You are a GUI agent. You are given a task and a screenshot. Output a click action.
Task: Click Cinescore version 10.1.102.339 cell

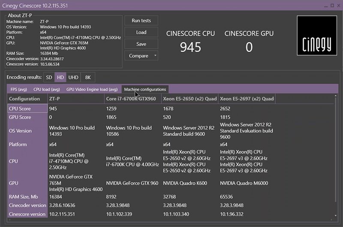(x=119, y=214)
